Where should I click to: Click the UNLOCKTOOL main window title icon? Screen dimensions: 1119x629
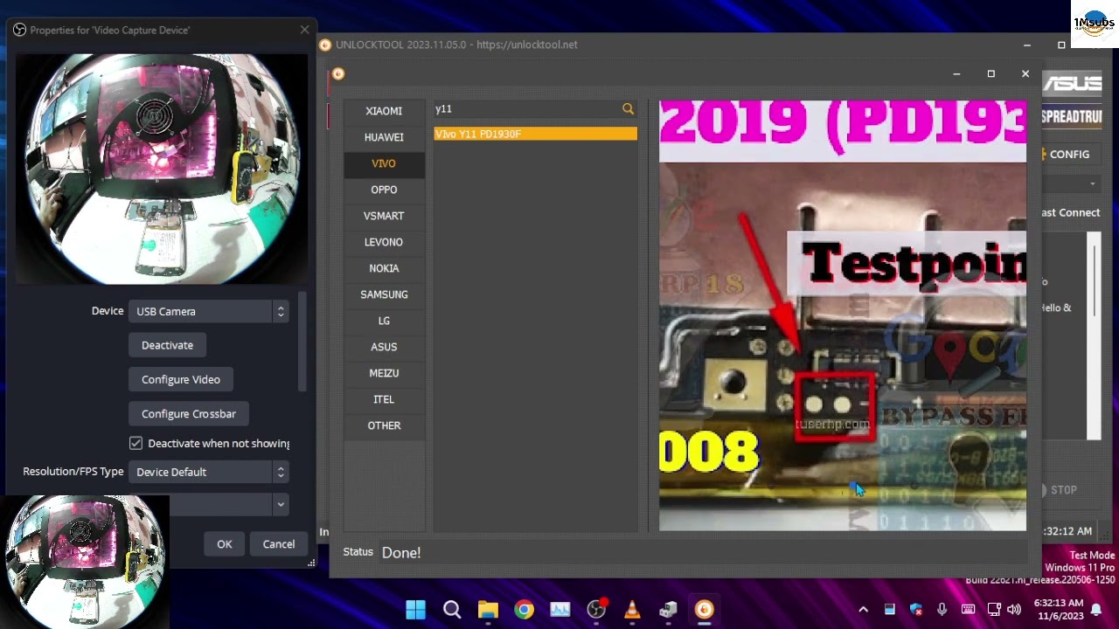pyautogui.click(x=325, y=45)
